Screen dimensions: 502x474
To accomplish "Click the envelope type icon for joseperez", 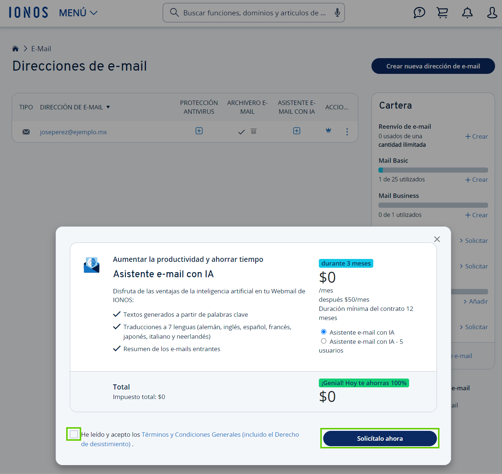I will coord(26,132).
